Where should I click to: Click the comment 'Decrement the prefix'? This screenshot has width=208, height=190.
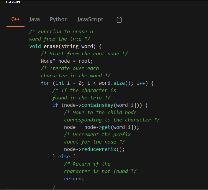[97, 135]
